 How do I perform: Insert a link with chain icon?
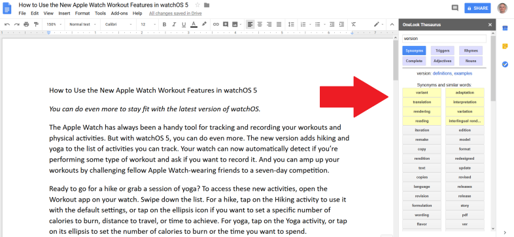click(x=216, y=24)
